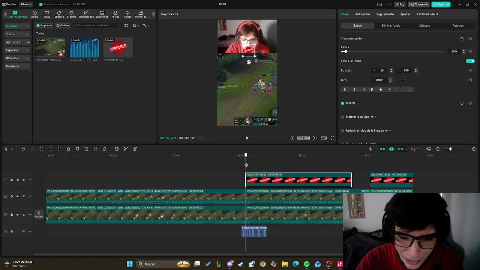Align the clip left using alignment icon
The height and width of the screenshot is (270, 480).
[345, 90]
